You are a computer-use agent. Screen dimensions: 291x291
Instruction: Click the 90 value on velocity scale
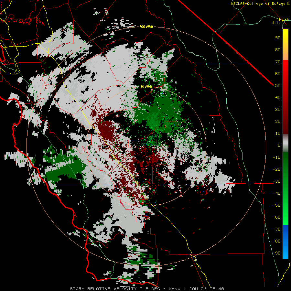click(x=278, y=38)
